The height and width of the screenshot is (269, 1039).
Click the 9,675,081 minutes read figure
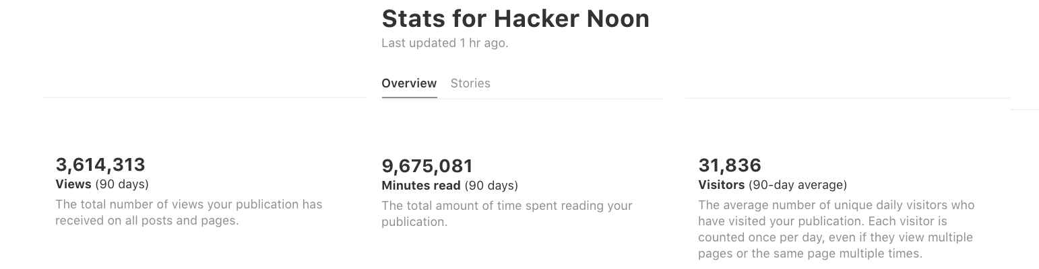427,166
